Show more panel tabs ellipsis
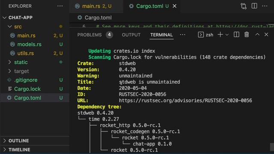Image resolution: width=274 pixels, height=154 pixels. pos(182,35)
